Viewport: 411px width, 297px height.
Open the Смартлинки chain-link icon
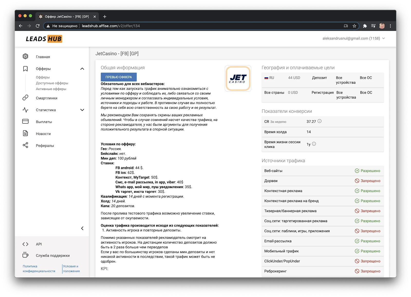coord(25,98)
